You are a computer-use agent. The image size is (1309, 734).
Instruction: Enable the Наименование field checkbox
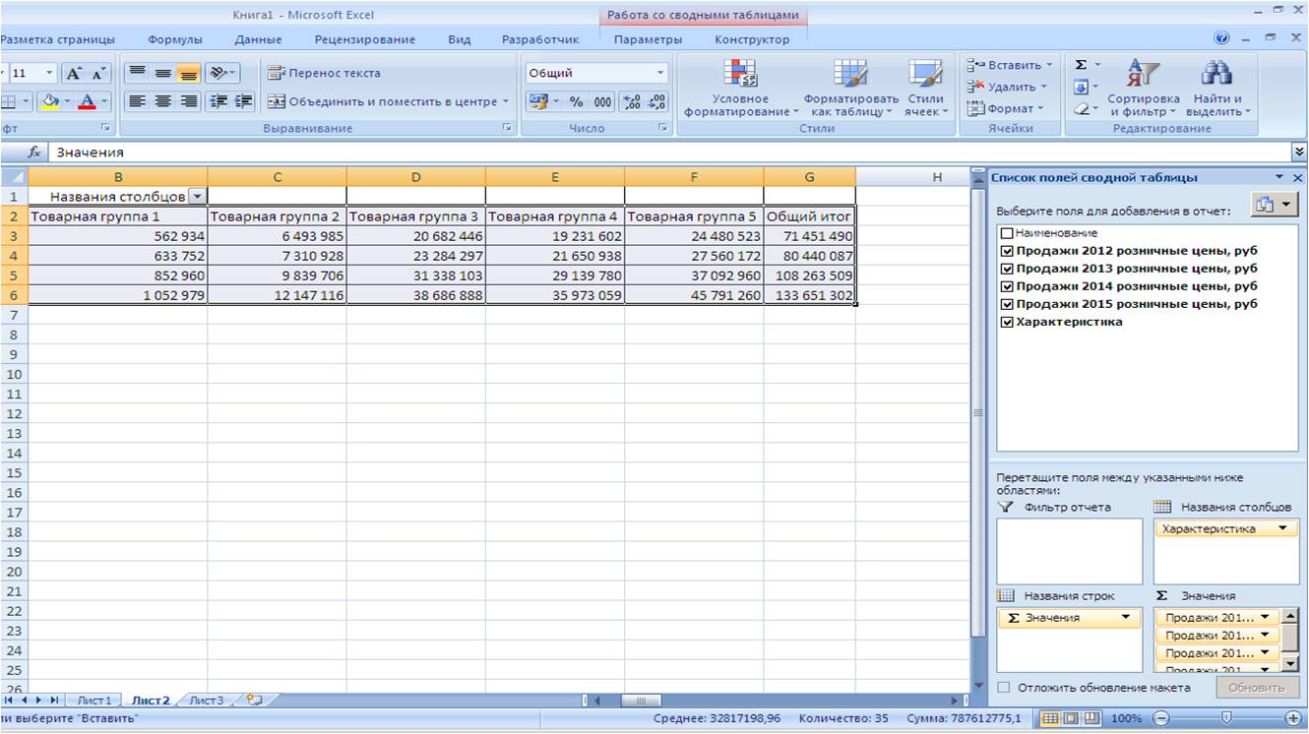(1006, 233)
